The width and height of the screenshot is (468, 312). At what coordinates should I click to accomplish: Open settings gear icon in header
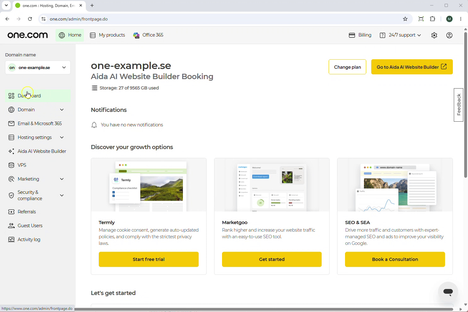point(434,35)
